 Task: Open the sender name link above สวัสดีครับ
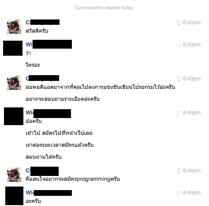pos(43,23)
